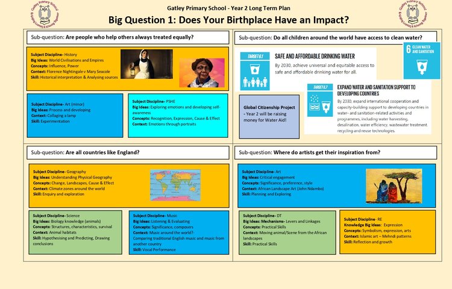Viewport: 452px width, 289px height.
Task: Select the Science animal habitats box
Action: pos(75,232)
